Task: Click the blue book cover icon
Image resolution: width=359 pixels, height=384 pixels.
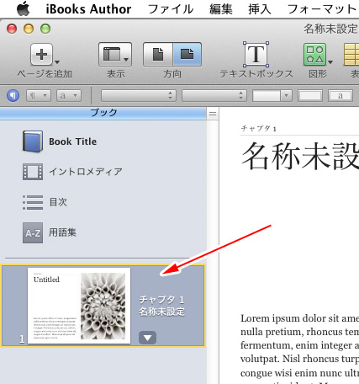Action: tap(33, 141)
